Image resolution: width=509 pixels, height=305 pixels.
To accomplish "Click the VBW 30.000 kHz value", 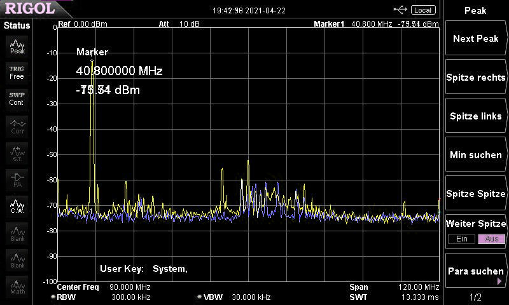I will tap(251, 297).
